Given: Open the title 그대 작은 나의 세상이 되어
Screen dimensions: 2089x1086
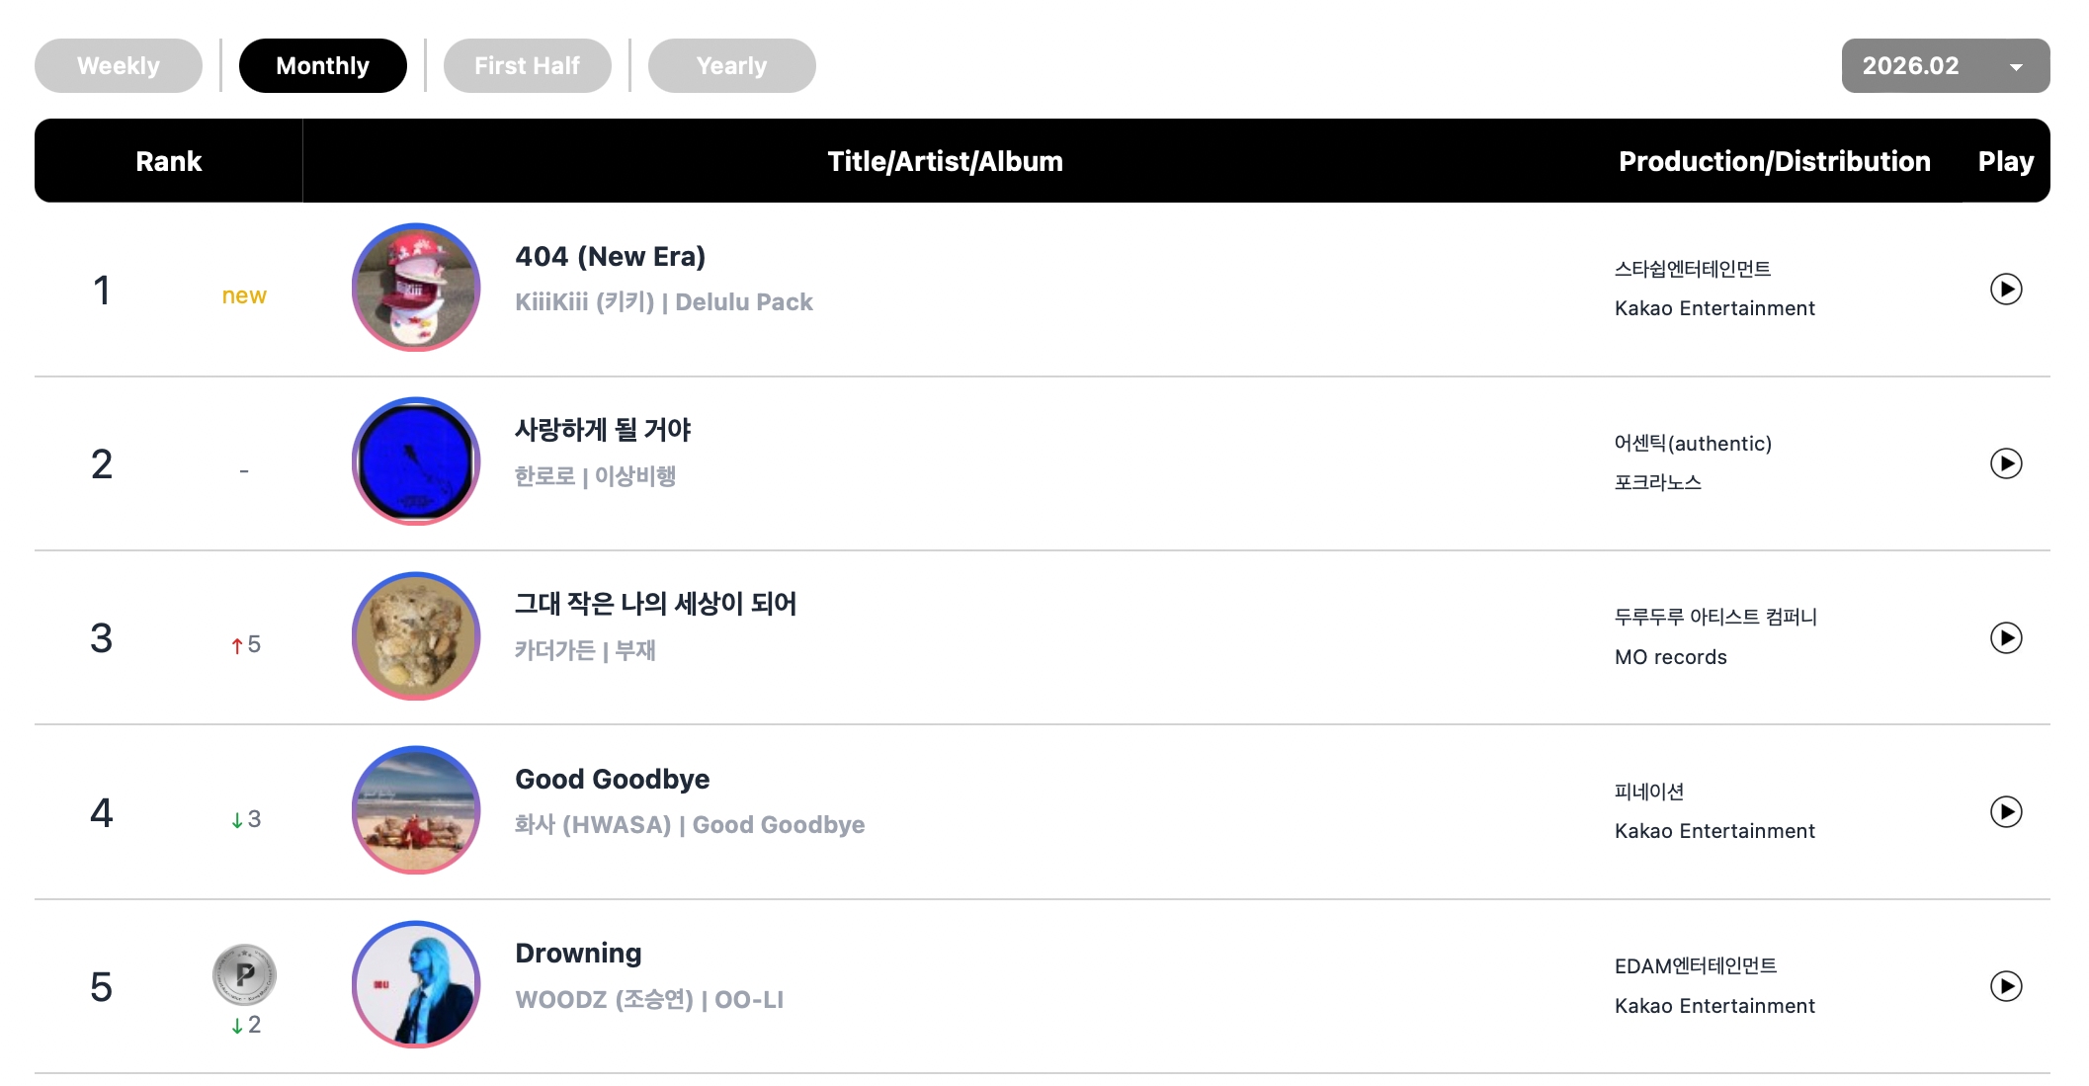Looking at the screenshot, I should [655, 604].
